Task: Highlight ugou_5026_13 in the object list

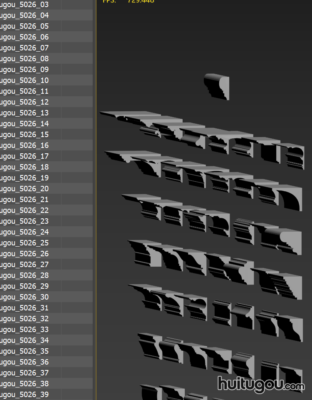Action: pos(46,113)
